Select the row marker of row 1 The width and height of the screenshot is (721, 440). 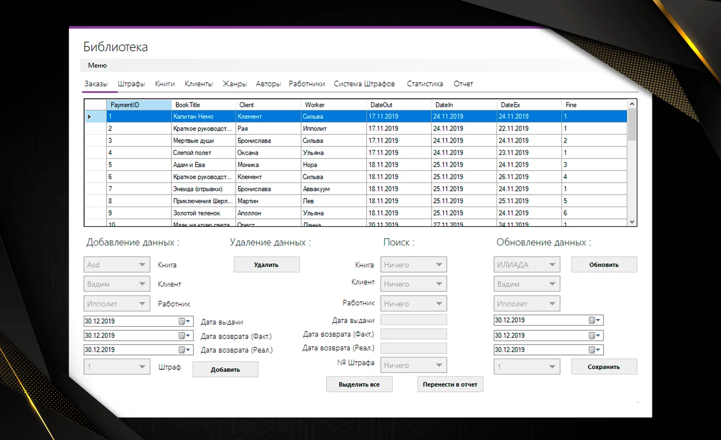pos(95,116)
